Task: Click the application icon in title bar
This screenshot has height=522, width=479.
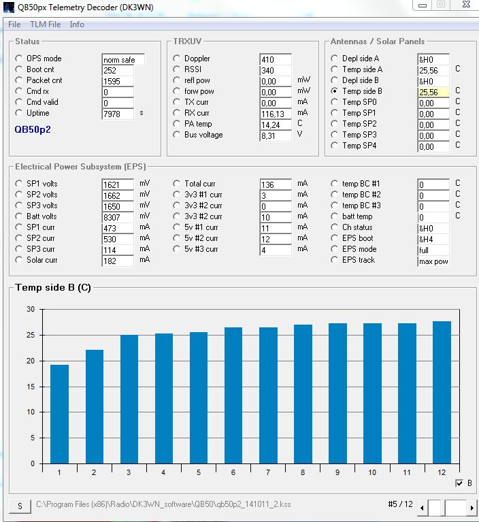Action: tap(9, 7)
